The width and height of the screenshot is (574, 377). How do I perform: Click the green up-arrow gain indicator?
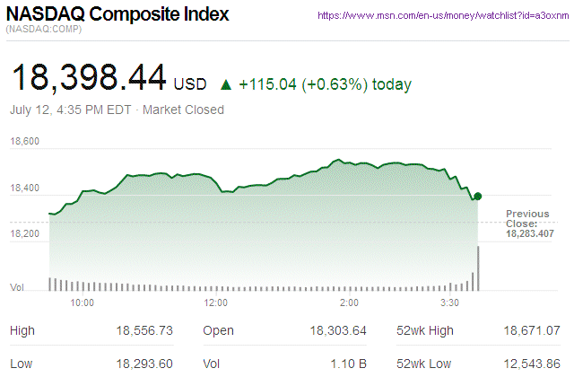click(x=225, y=85)
